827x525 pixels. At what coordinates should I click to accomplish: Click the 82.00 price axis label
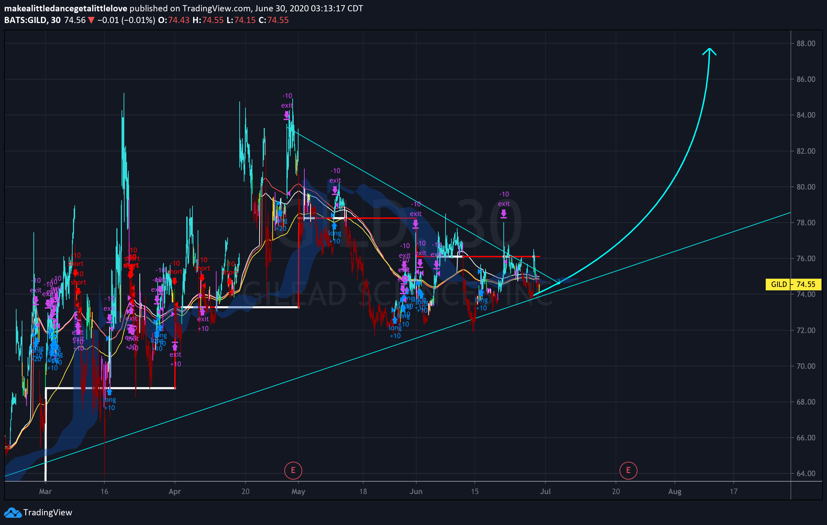806,151
